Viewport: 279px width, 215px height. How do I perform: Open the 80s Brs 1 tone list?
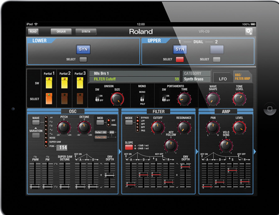pos(134,73)
